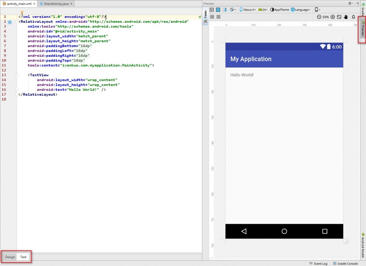366x266 pixels.
Task: Close the MainActivity.java tab
Action: coord(71,4)
